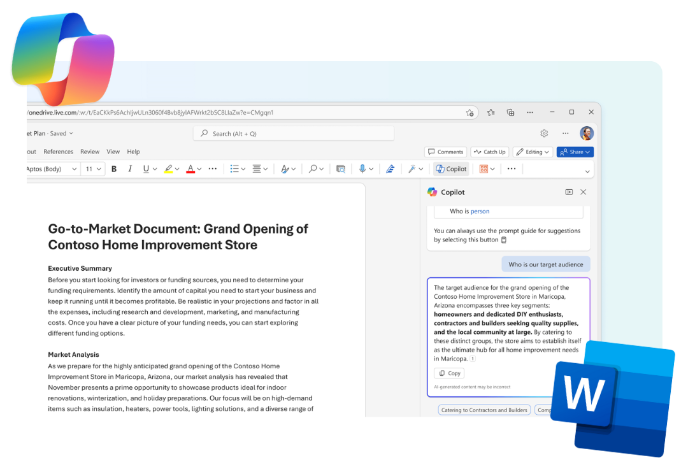
Task: Click the paragraph alignment icon
Action: (257, 169)
